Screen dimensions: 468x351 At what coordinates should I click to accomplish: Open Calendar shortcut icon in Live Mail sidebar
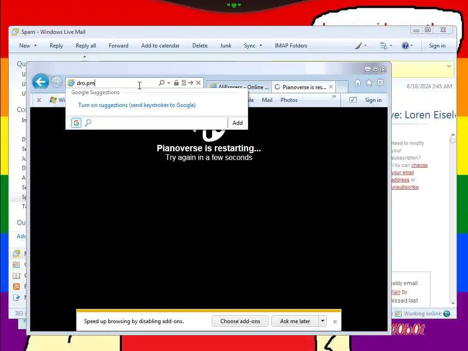tap(16, 265)
